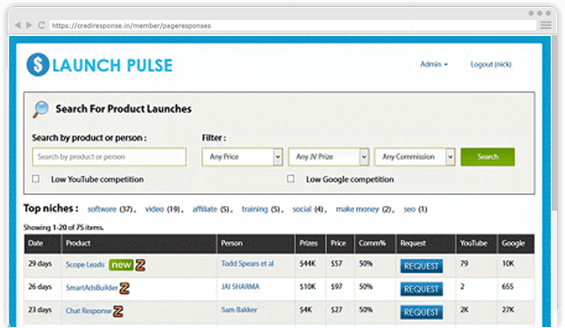Enable the Low YouTube competition checkbox
565x328 pixels.
[36, 178]
